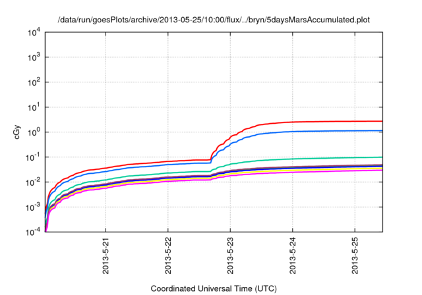Click the Coordinated Universal Time (UTC) axis title
Image resolution: width=422 pixels, height=295 pixels.
coord(214,289)
